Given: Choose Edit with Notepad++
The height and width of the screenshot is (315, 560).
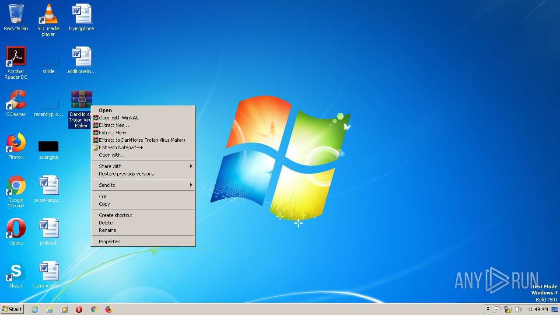Looking at the screenshot, I should point(143,147).
